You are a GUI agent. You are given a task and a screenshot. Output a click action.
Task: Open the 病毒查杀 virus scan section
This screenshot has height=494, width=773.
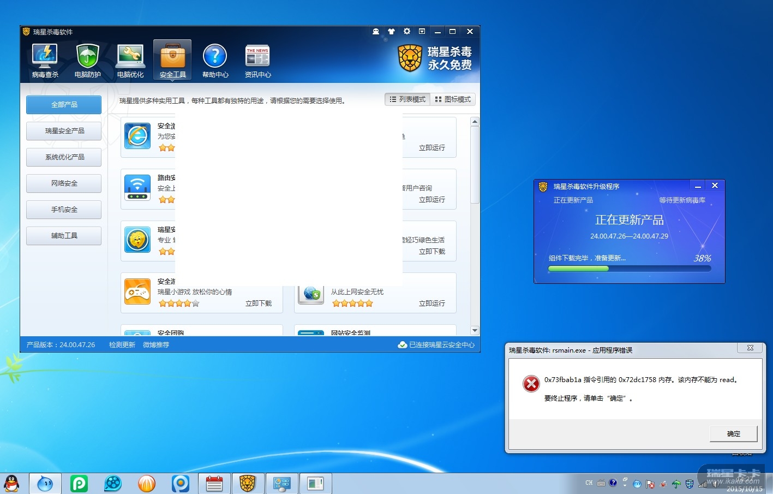(x=45, y=61)
